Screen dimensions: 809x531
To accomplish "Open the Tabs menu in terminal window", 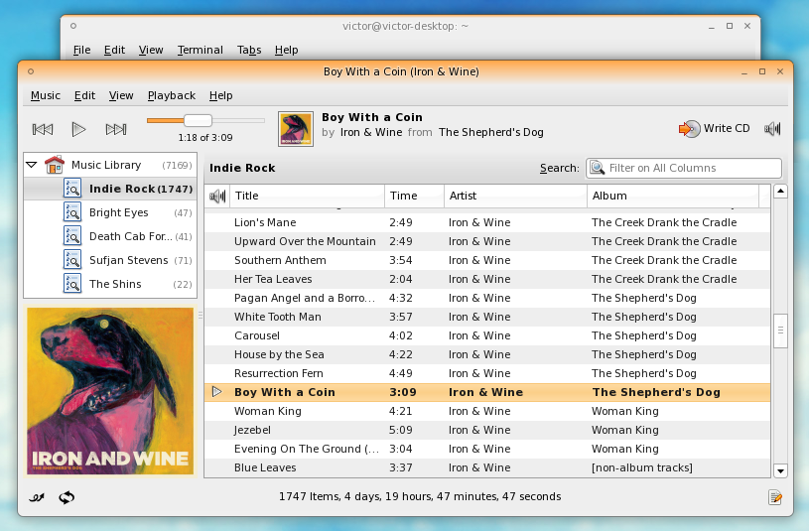I will tap(249, 50).
